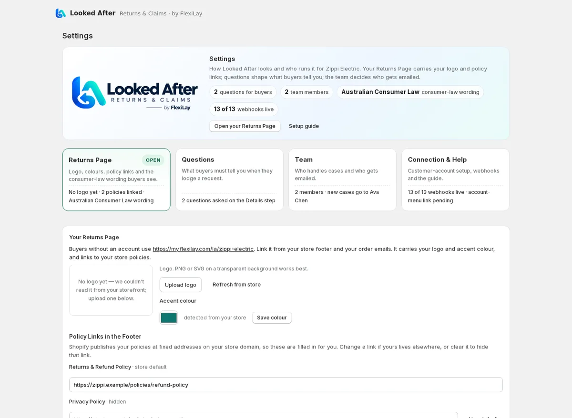Open the Setup guide

tap(304, 126)
